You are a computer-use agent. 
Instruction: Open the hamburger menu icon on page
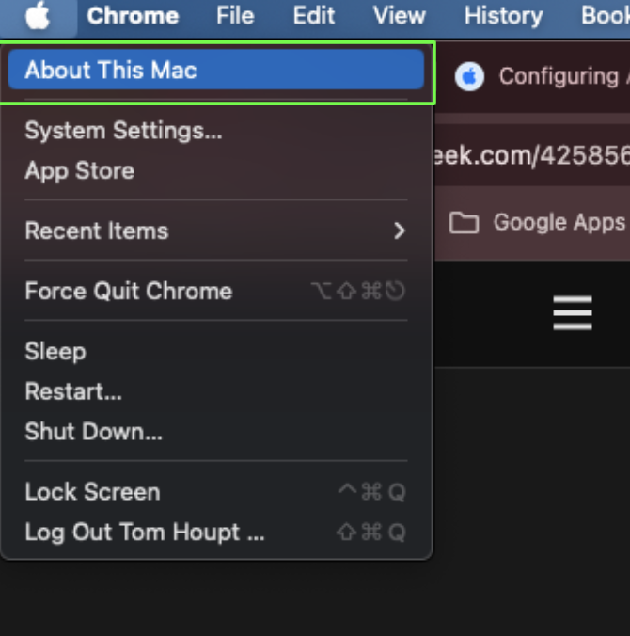click(572, 312)
